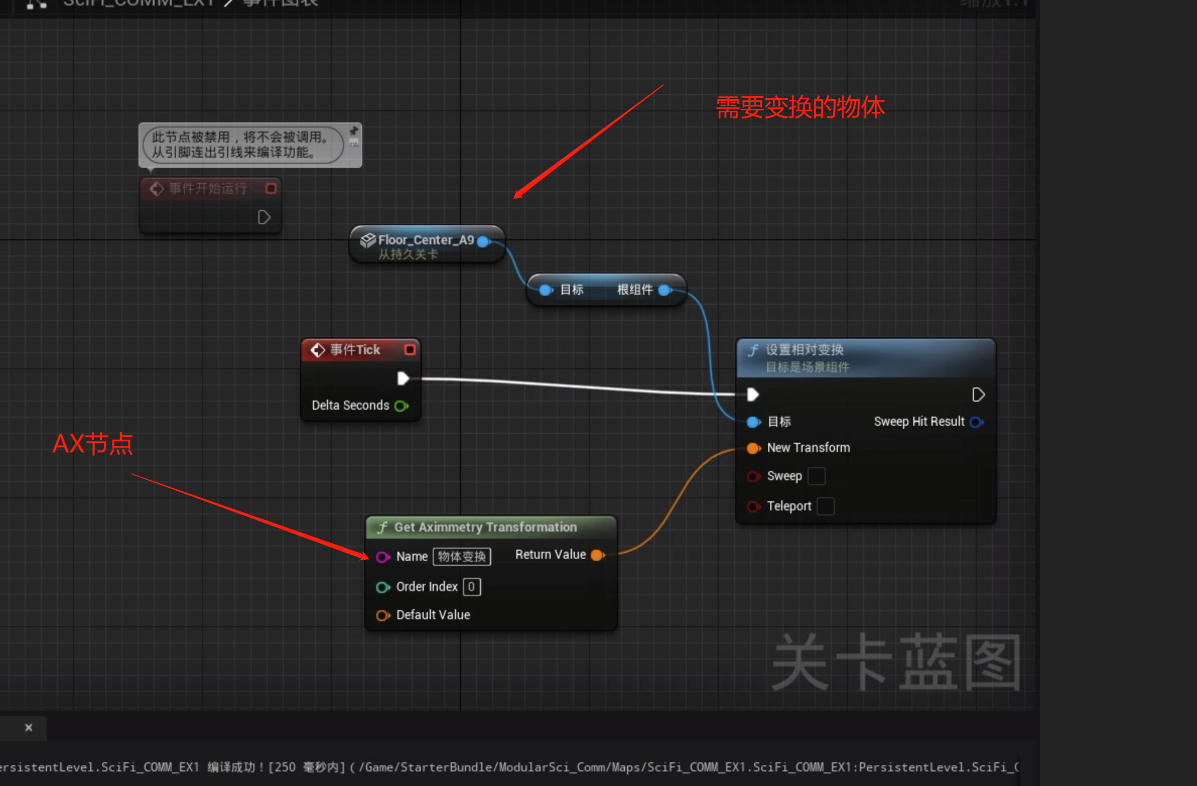The height and width of the screenshot is (786, 1197).
Task: Click the Event Tick execution output pin
Action: [x=403, y=378]
